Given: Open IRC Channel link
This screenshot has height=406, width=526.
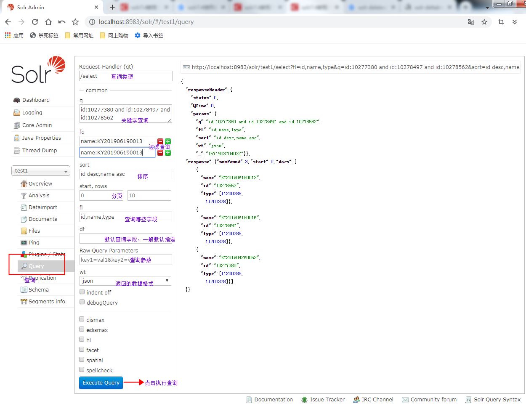Looking at the screenshot, I should (373, 400).
